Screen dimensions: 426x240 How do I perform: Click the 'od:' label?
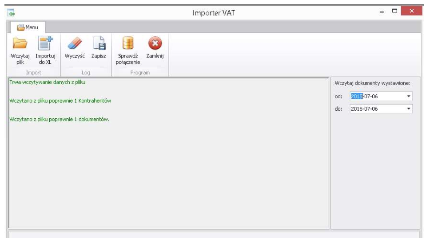point(338,97)
